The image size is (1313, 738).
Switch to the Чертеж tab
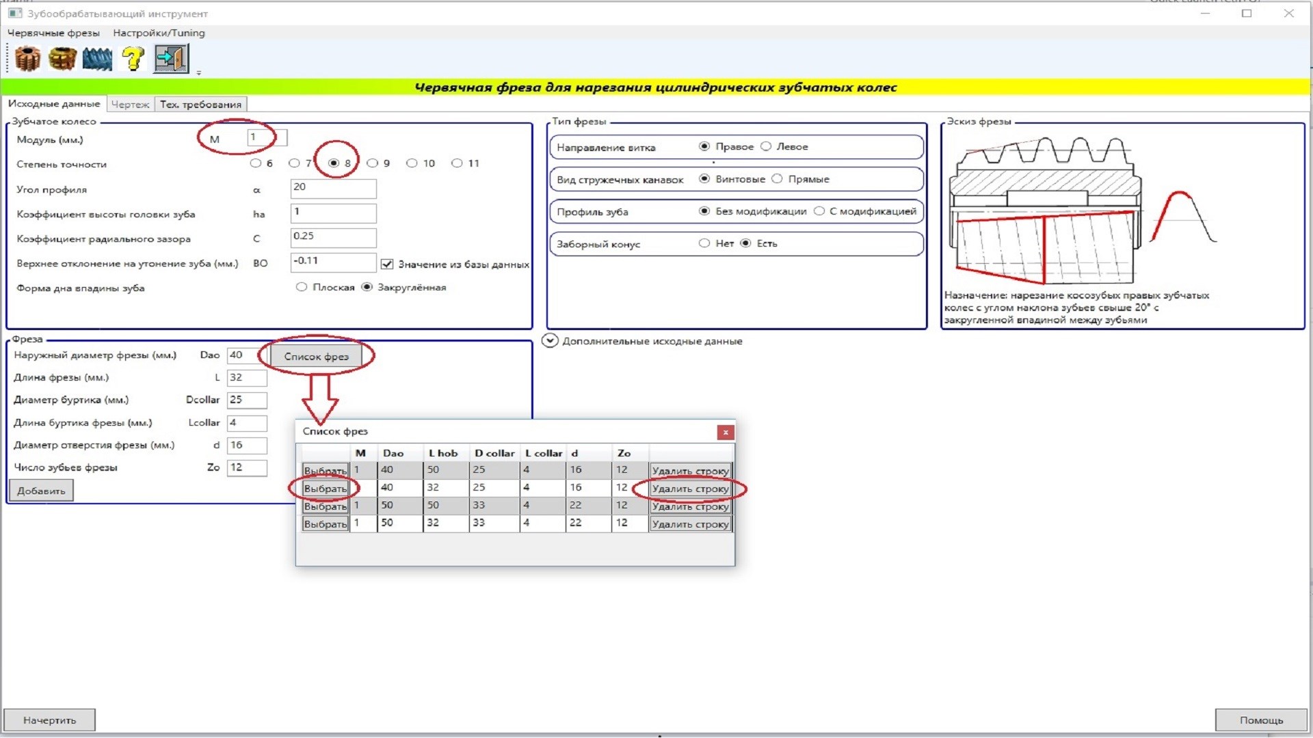130,105
